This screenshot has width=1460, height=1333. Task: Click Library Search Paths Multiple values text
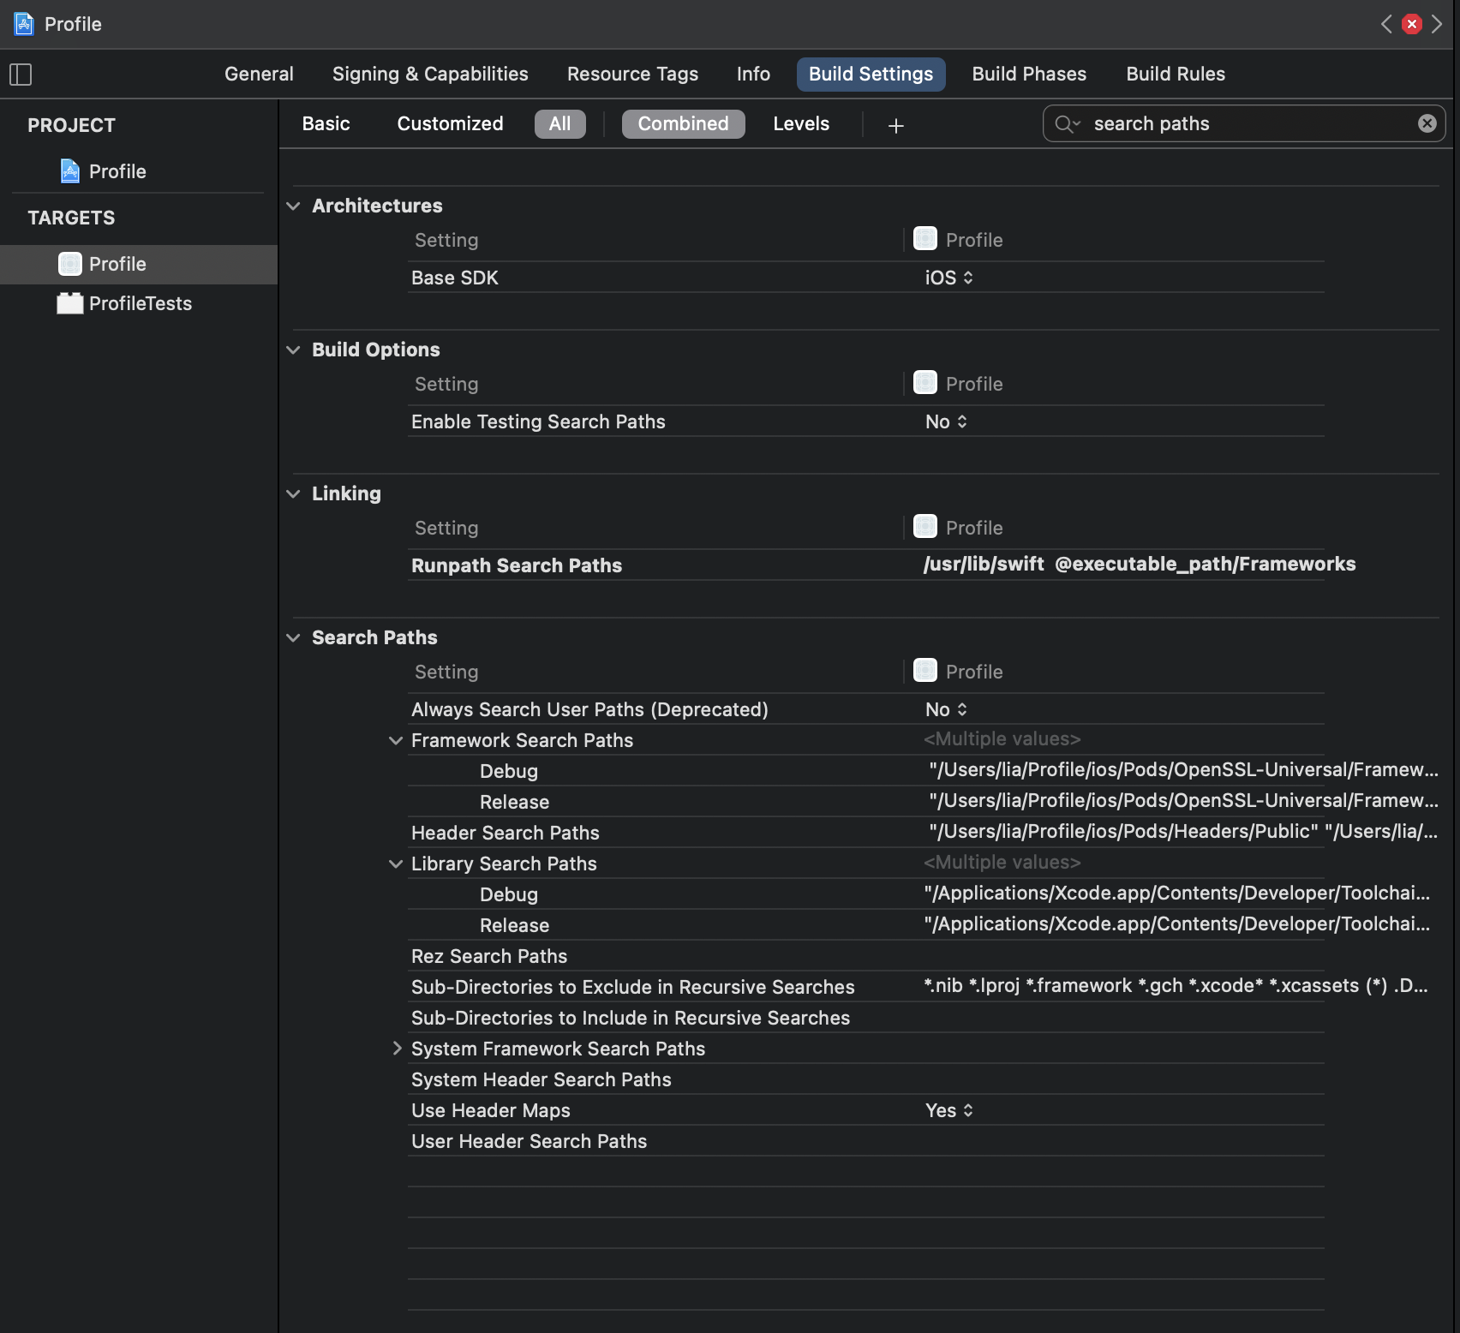pos(1002,862)
